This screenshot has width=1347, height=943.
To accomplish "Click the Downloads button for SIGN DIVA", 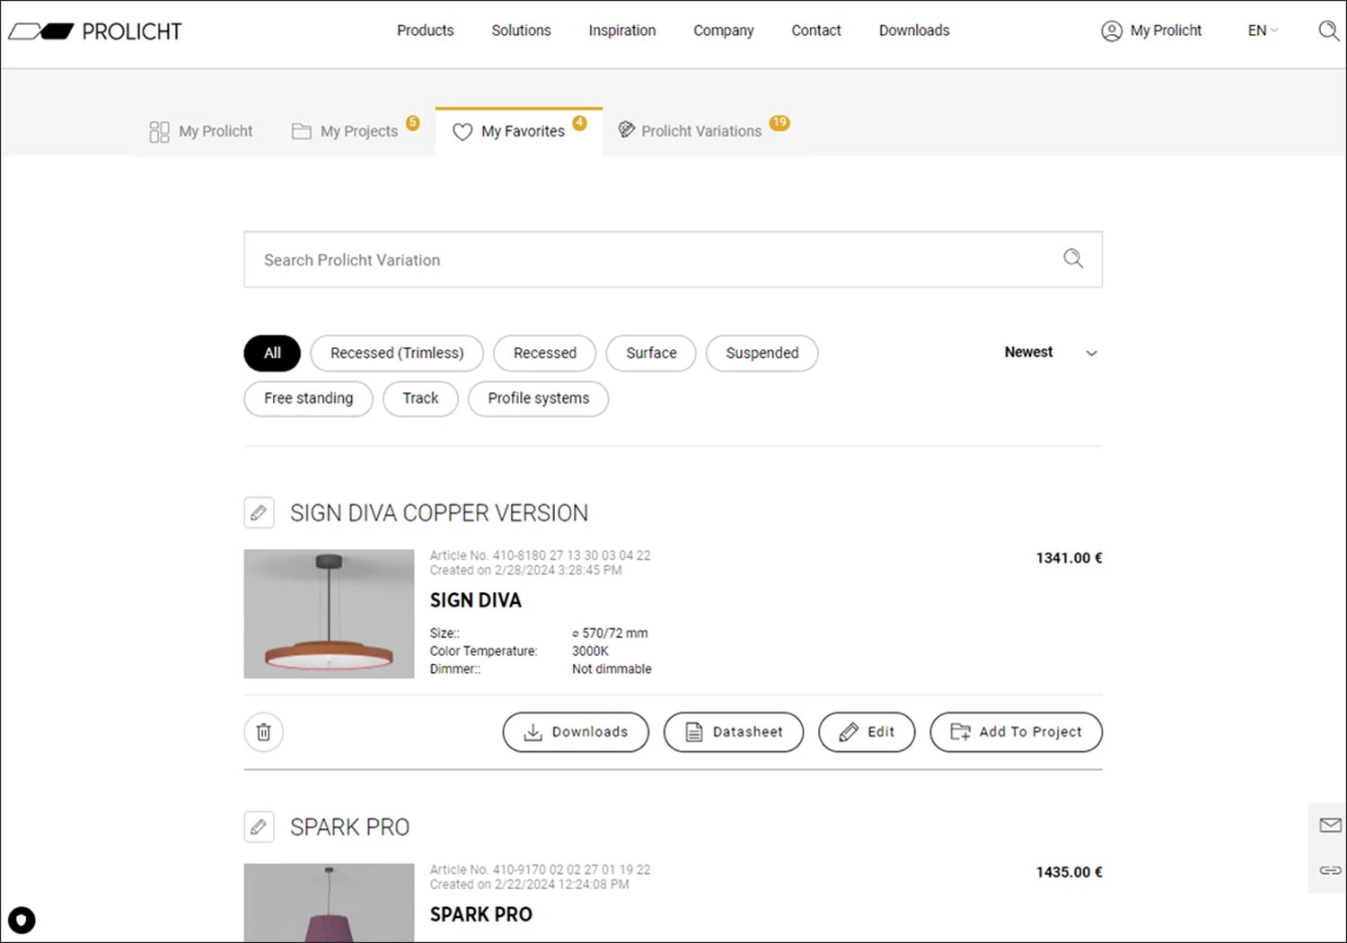I will (x=576, y=732).
